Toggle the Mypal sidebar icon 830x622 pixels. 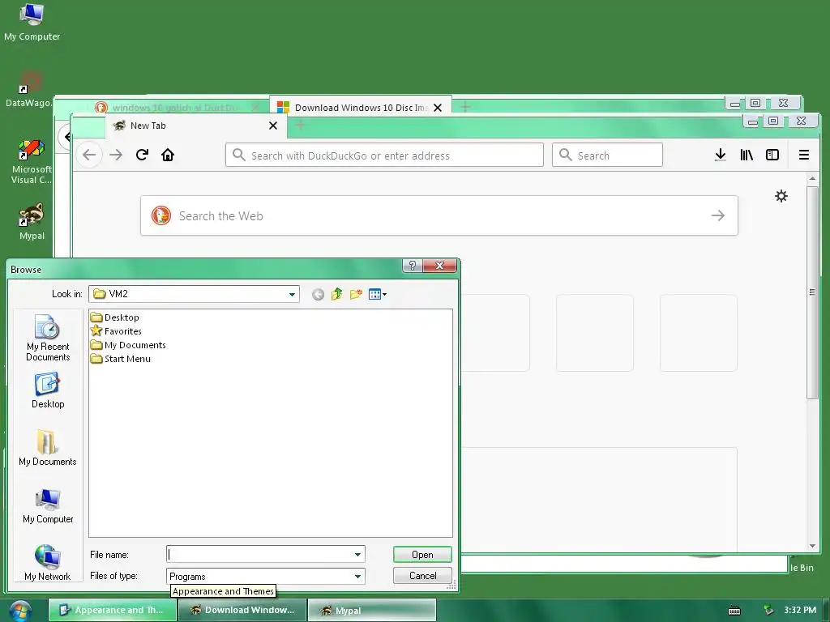point(772,155)
